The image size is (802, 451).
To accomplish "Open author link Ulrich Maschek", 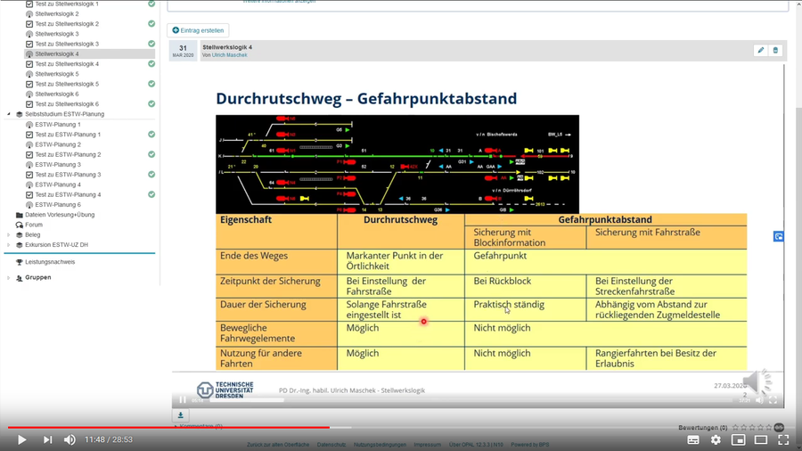I will pos(229,55).
